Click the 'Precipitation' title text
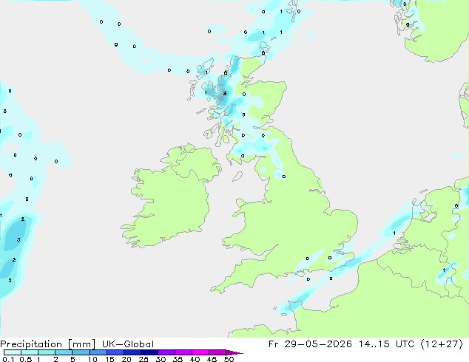This screenshot has width=469, height=362. pos(31,344)
